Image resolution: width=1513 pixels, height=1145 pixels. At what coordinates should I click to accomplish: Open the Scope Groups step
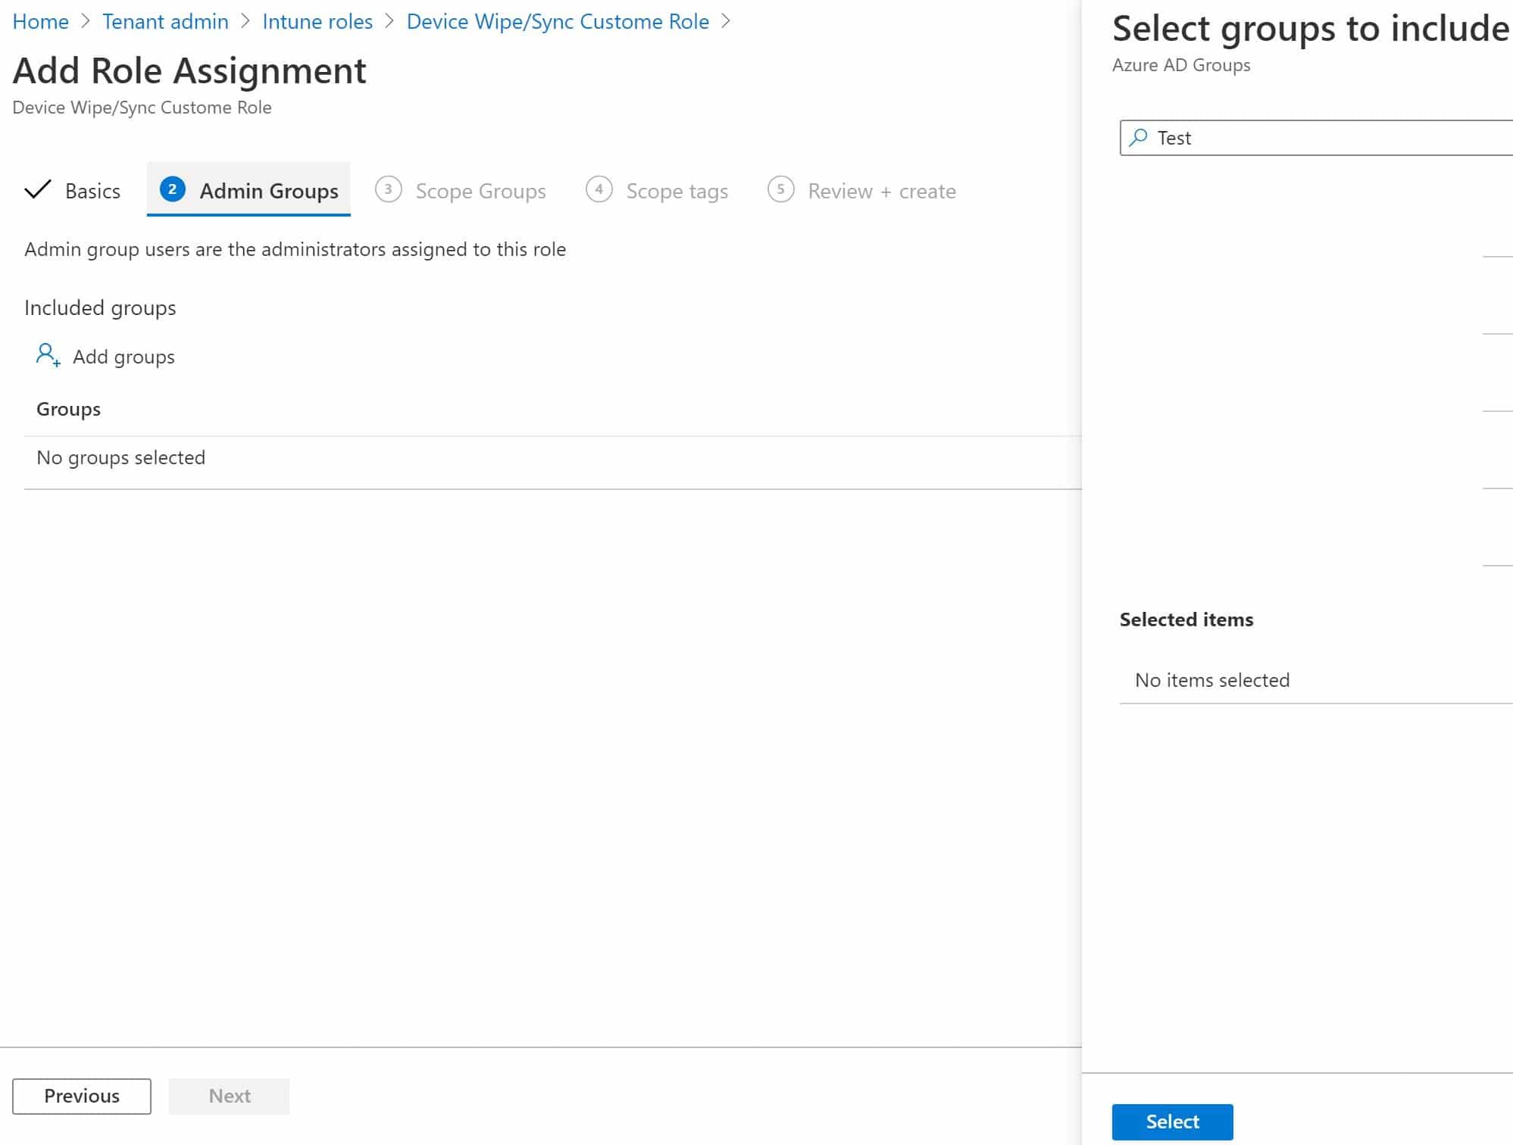[480, 191]
